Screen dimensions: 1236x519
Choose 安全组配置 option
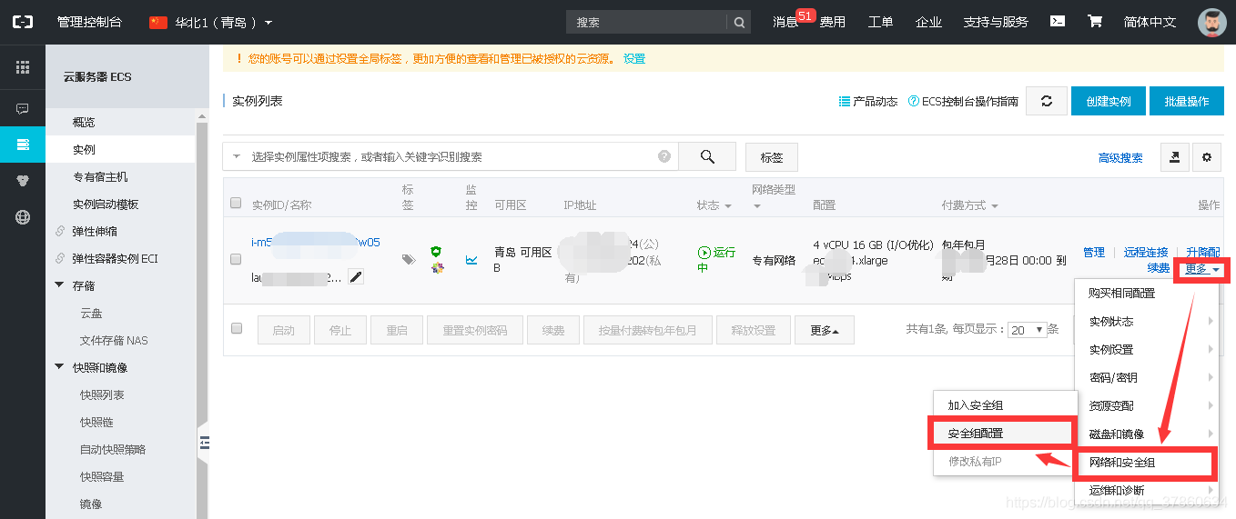click(x=1003, y=434)
